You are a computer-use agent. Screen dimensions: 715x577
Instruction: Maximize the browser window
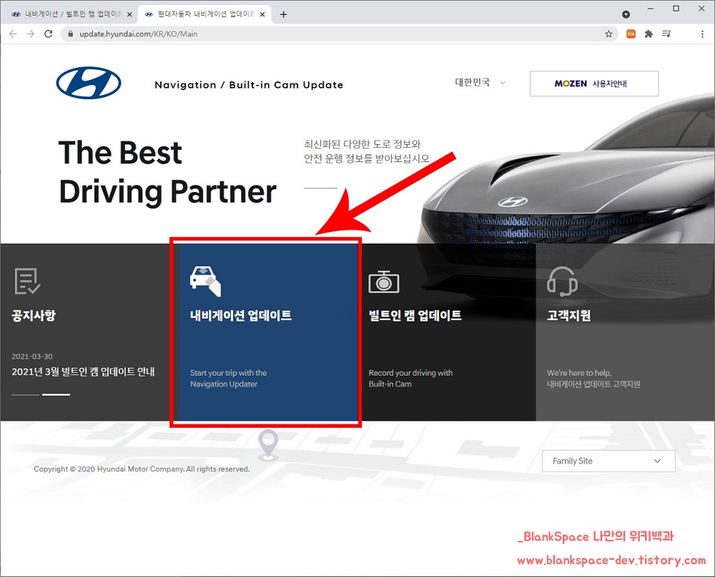(x=676, y=8)
